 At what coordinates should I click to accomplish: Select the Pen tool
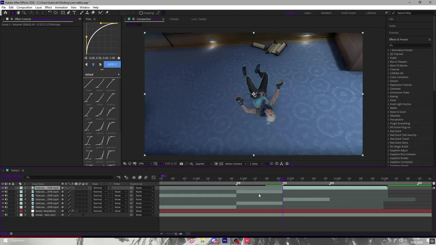(x=68, y=13)
